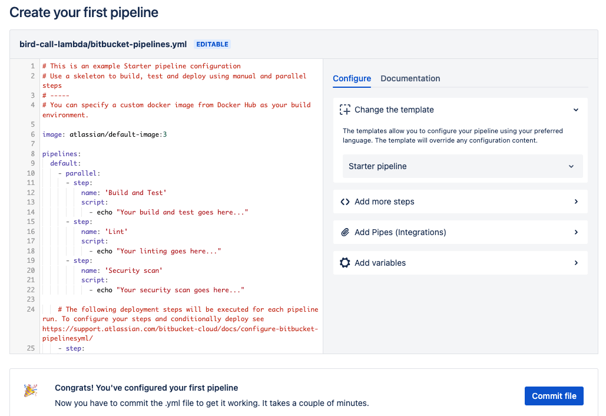Click the pipelines: key in the editor
This screenshot has height=416, width=606.
61,154
